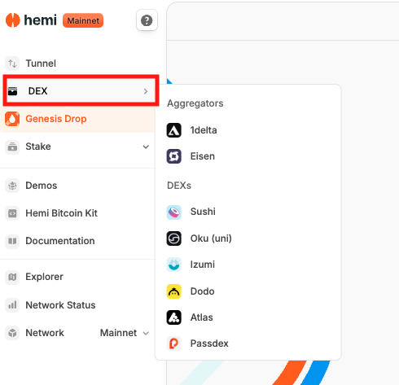Viewport: 399px width, 385px height.
Task: Click the hemi logo icon
Action: (12, 20)
